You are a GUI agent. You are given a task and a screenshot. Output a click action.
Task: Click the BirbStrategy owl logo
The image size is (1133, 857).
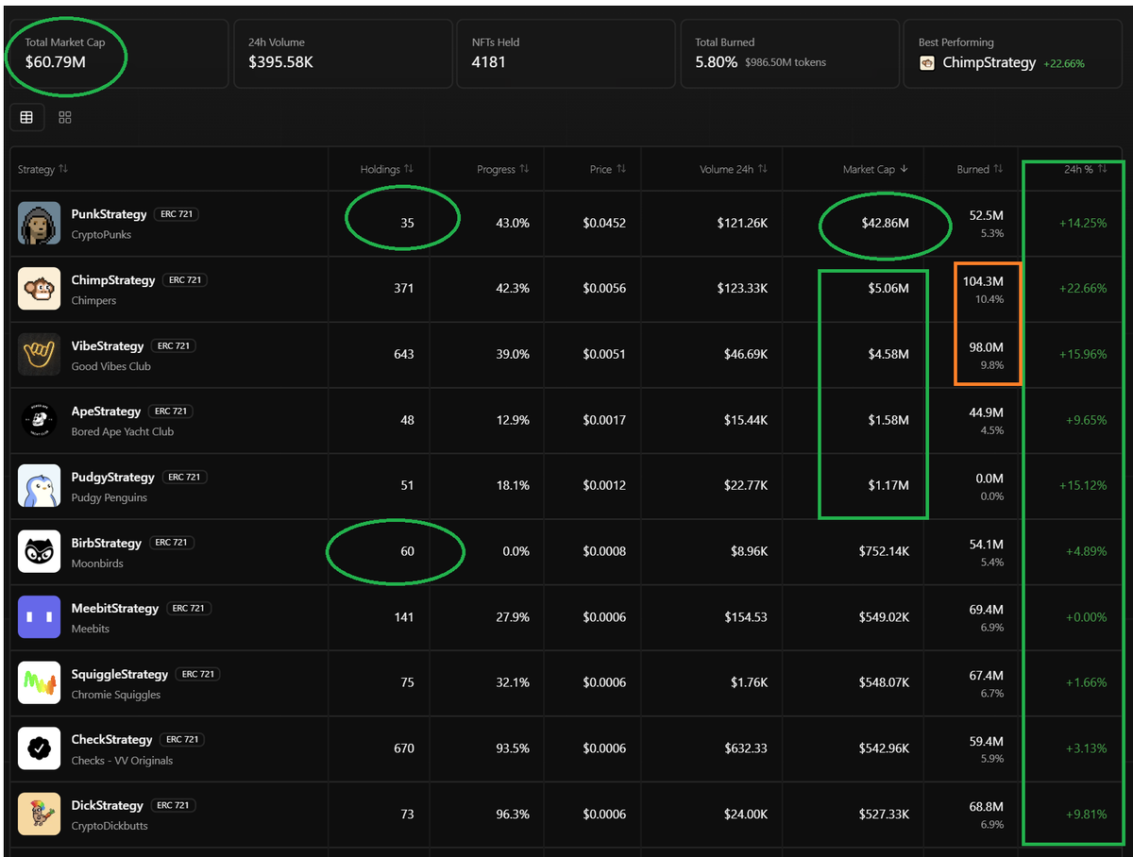click(x=40, y=551)
